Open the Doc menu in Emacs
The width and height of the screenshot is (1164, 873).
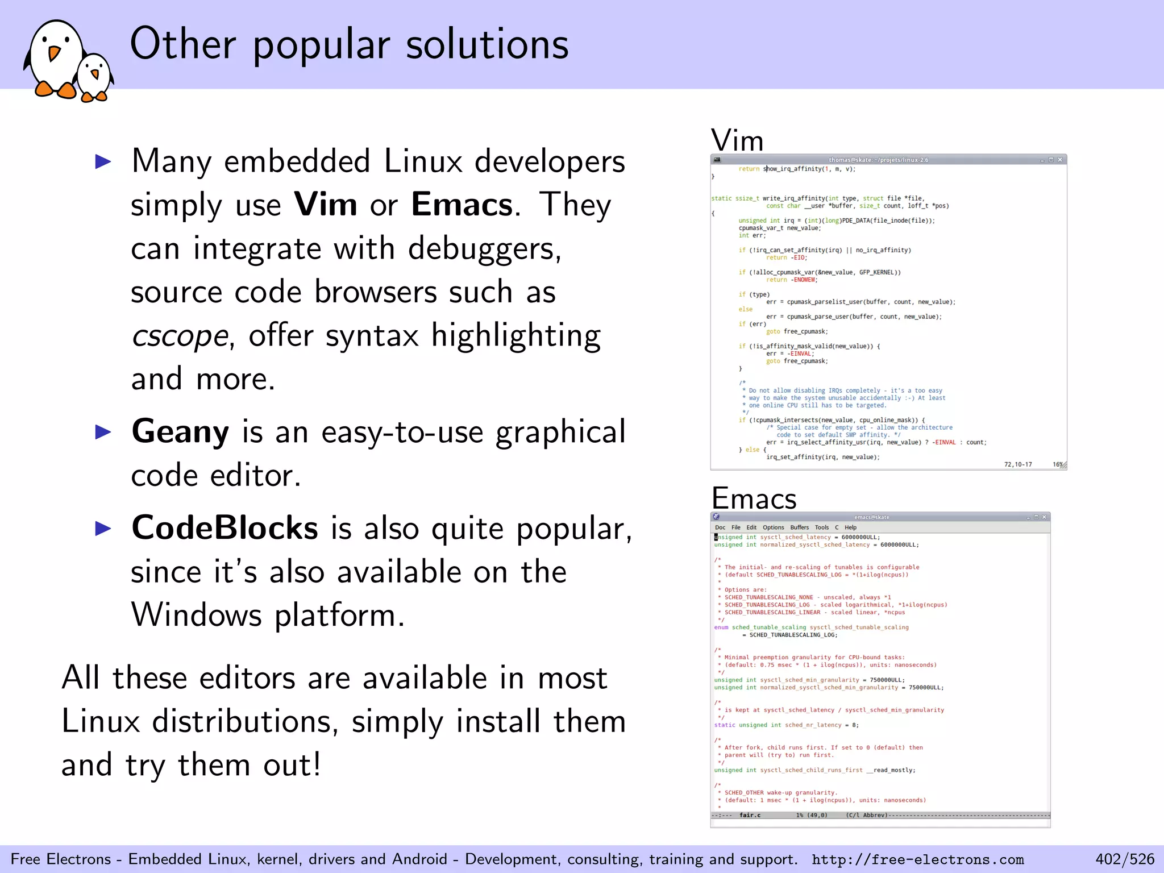pos(720,527)
